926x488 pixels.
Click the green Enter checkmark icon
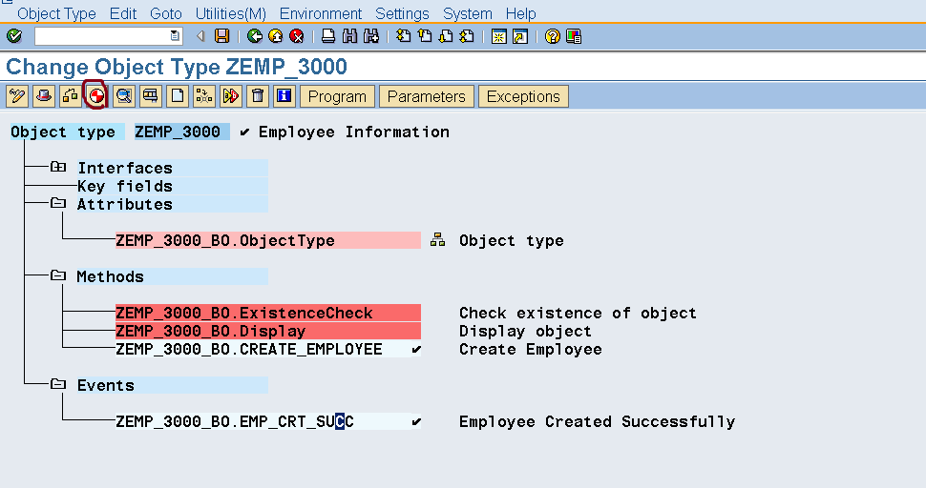(14, 36)
